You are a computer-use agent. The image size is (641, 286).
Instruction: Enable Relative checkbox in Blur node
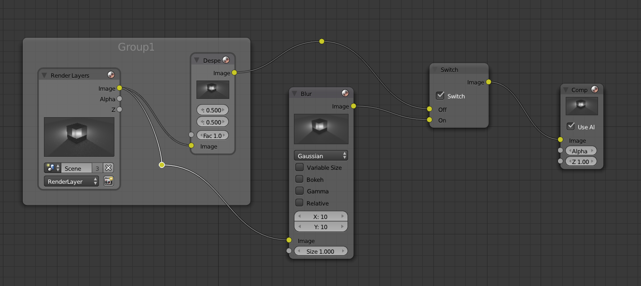click(299, 203)
